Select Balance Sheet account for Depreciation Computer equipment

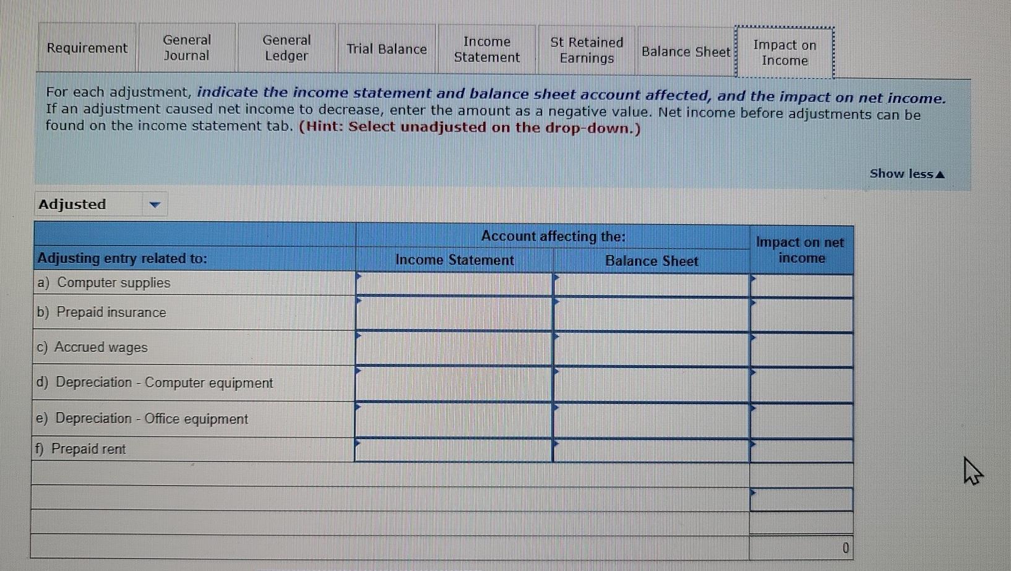[652, 384]
